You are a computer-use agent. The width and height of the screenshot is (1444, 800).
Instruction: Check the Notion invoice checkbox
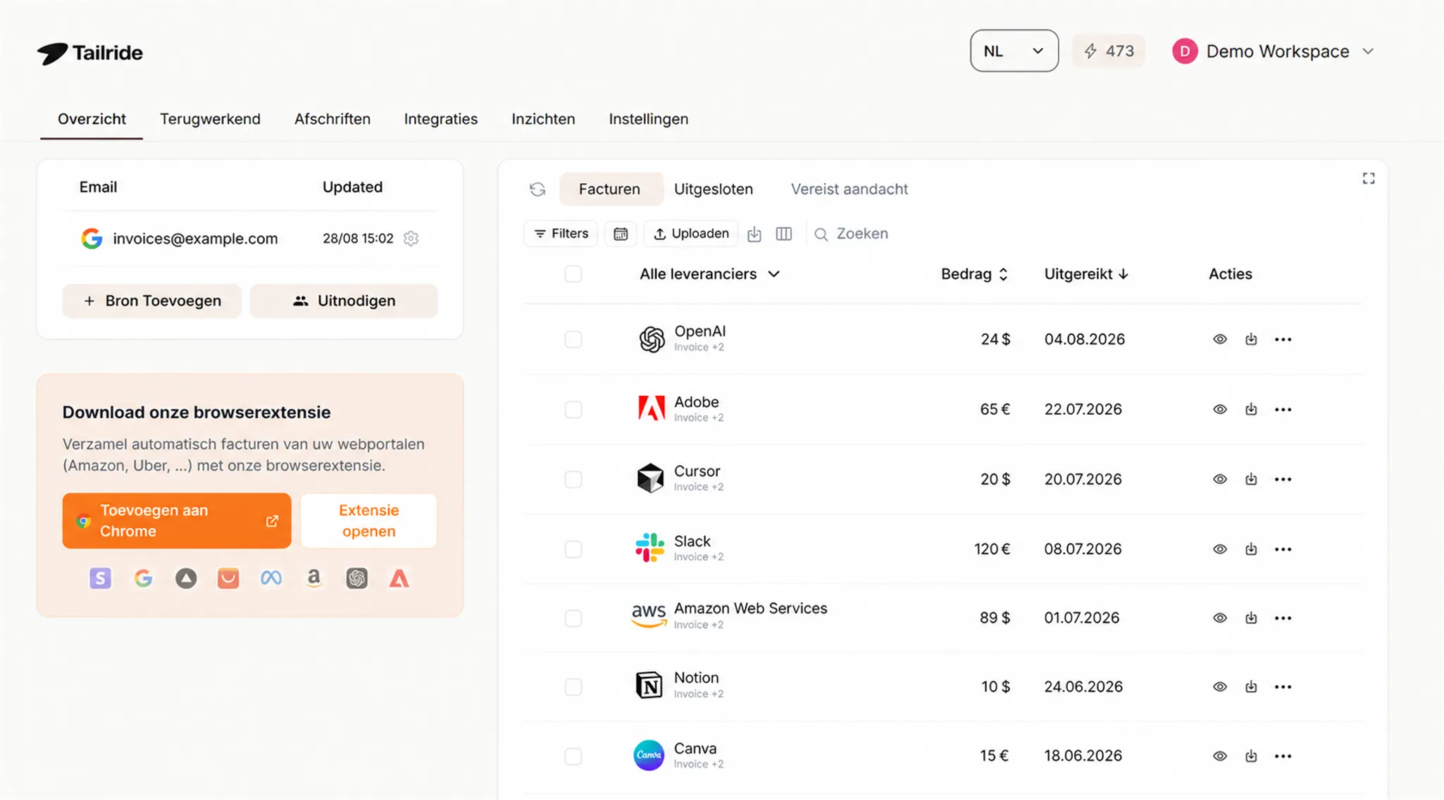pyautogui.click(x=573, y=687)
